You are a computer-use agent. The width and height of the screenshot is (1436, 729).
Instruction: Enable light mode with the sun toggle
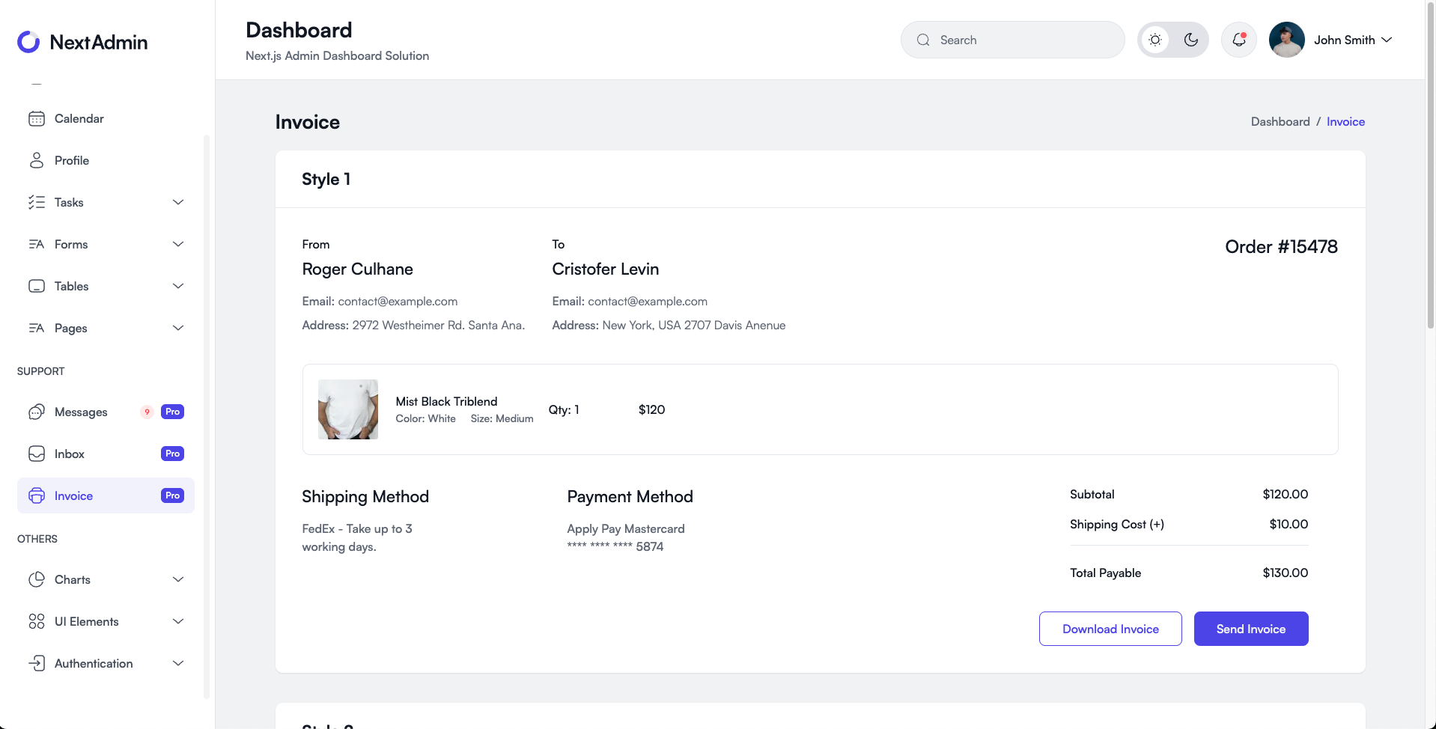[x=1154, y=40]
